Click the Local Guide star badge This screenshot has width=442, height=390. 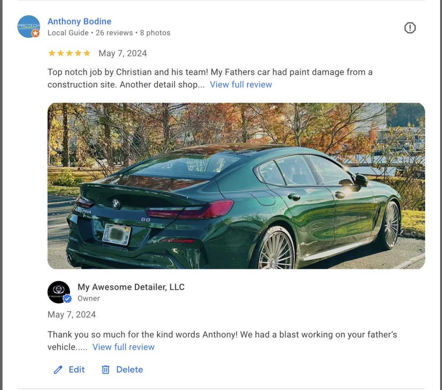click(35, 34)
